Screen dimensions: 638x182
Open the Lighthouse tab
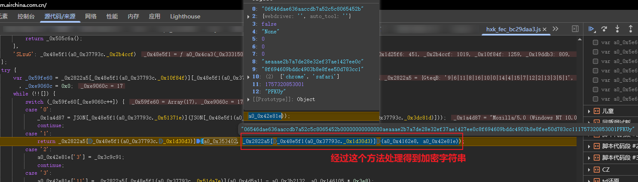(185, 16)
